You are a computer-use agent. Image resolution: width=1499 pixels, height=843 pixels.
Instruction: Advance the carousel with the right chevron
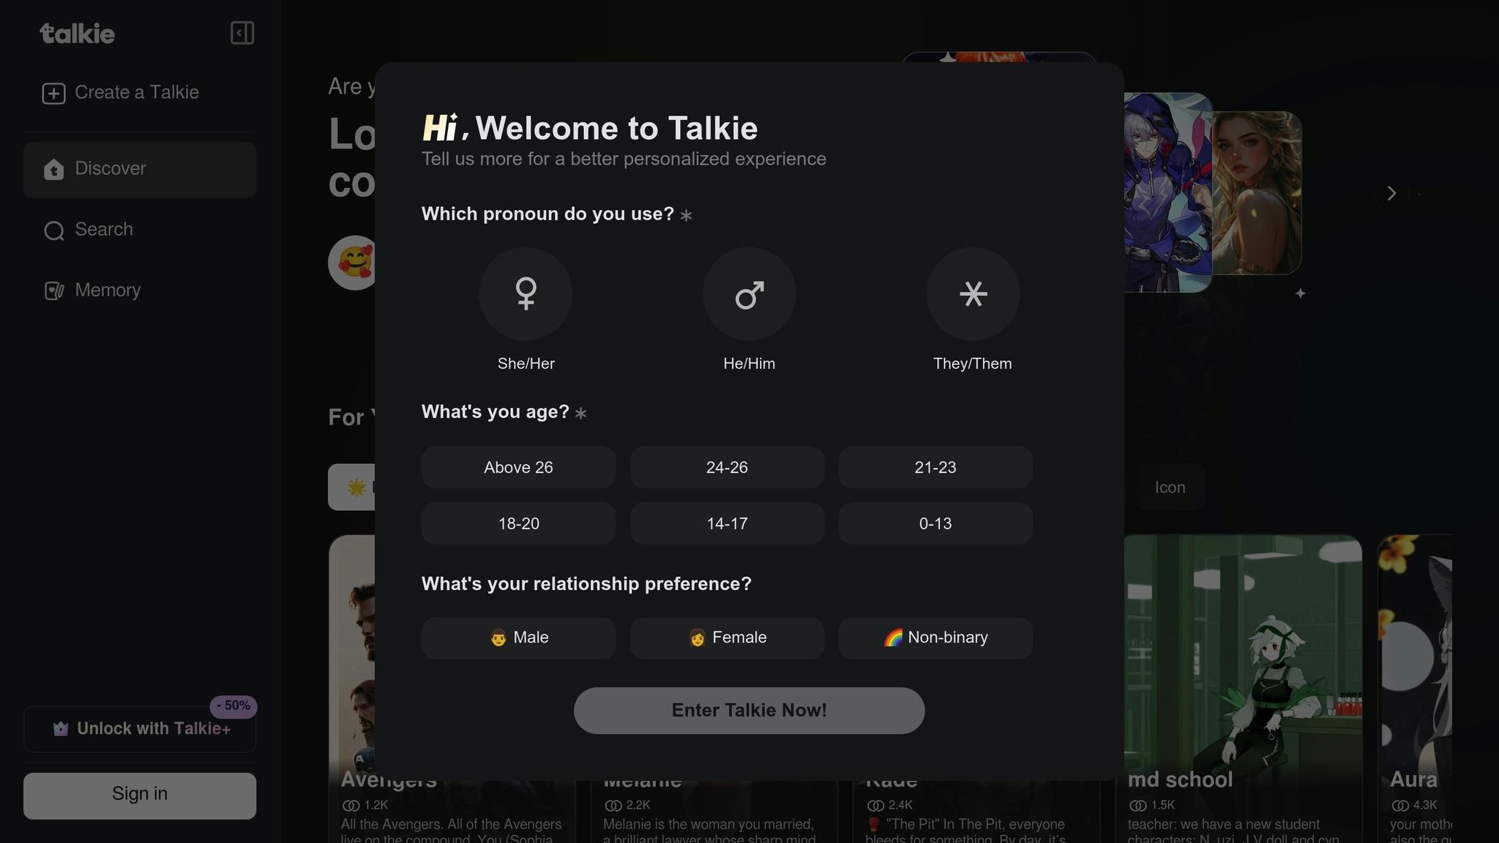coord(1391,193)
